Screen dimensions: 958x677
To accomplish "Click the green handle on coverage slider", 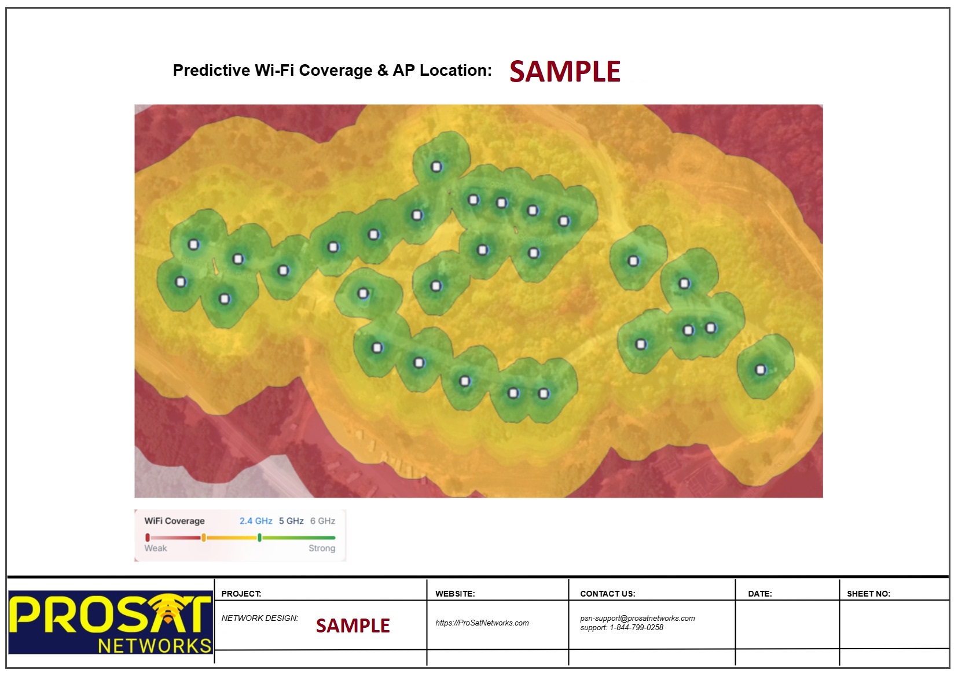I will 259,538.
